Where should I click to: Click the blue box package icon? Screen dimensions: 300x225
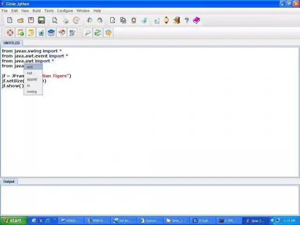pos(51,32)
